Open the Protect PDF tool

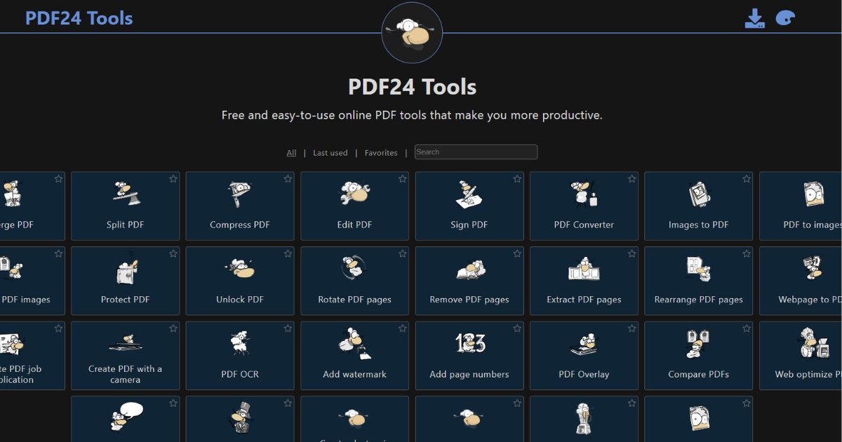coord(125,281)
